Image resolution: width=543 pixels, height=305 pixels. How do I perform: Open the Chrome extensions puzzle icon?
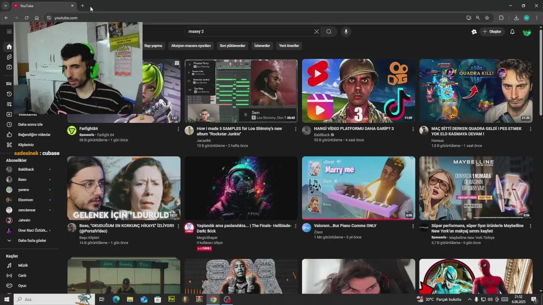click(501, 18)
